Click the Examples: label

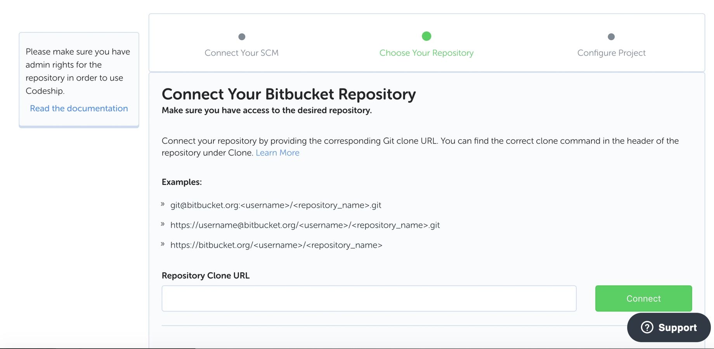tap(182, 182)
